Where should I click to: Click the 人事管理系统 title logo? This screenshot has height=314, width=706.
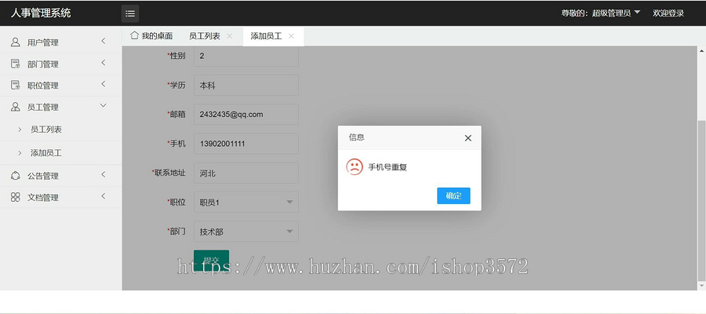coord(41,13)
